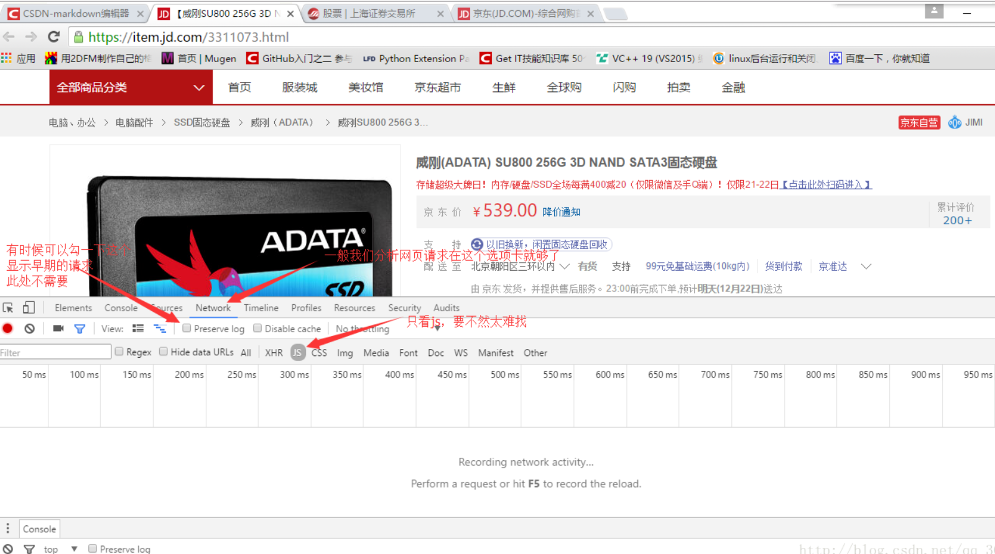Select the Img request type filter
The width and height of the screenshot is (995, 554).
pos(345,353)
